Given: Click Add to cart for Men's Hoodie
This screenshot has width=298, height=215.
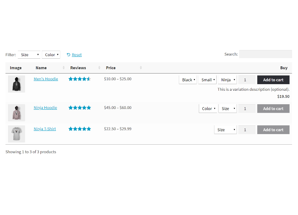Looking at the screenshot, I should (273, 79).
